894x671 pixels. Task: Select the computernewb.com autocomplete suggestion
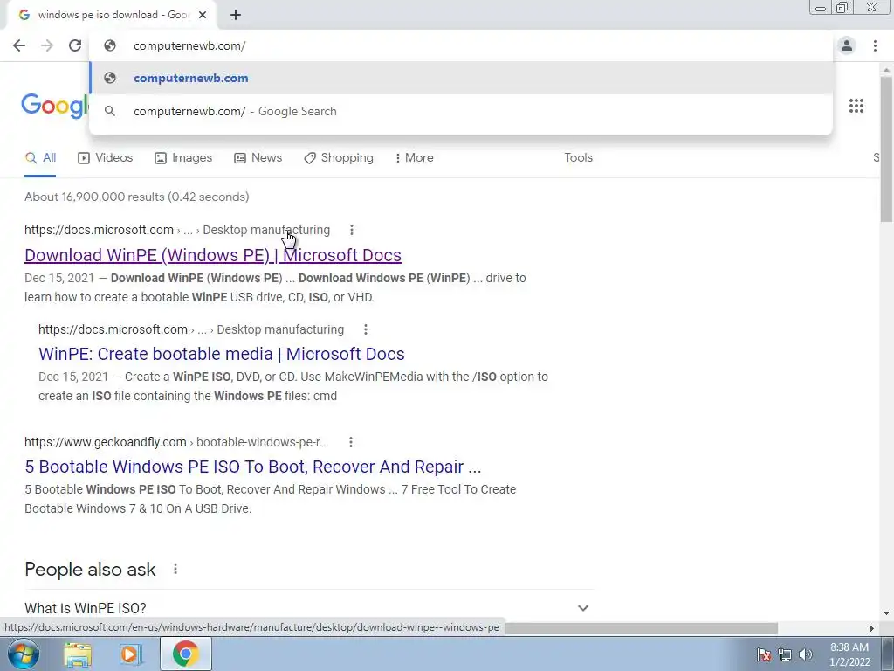pyautogui.click(x=461, y=78)
